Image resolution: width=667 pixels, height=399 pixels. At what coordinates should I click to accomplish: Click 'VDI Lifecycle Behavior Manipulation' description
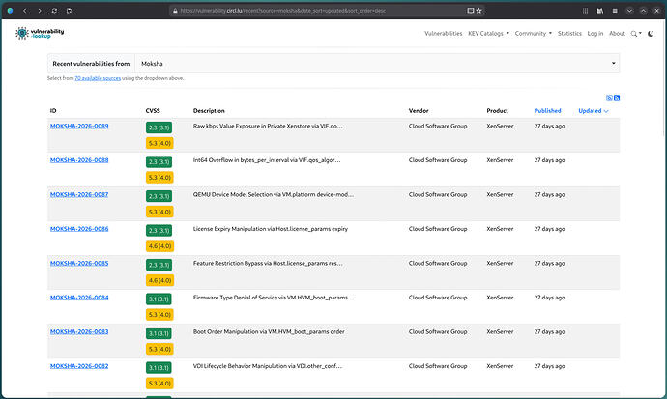click(x=268, y=366)
